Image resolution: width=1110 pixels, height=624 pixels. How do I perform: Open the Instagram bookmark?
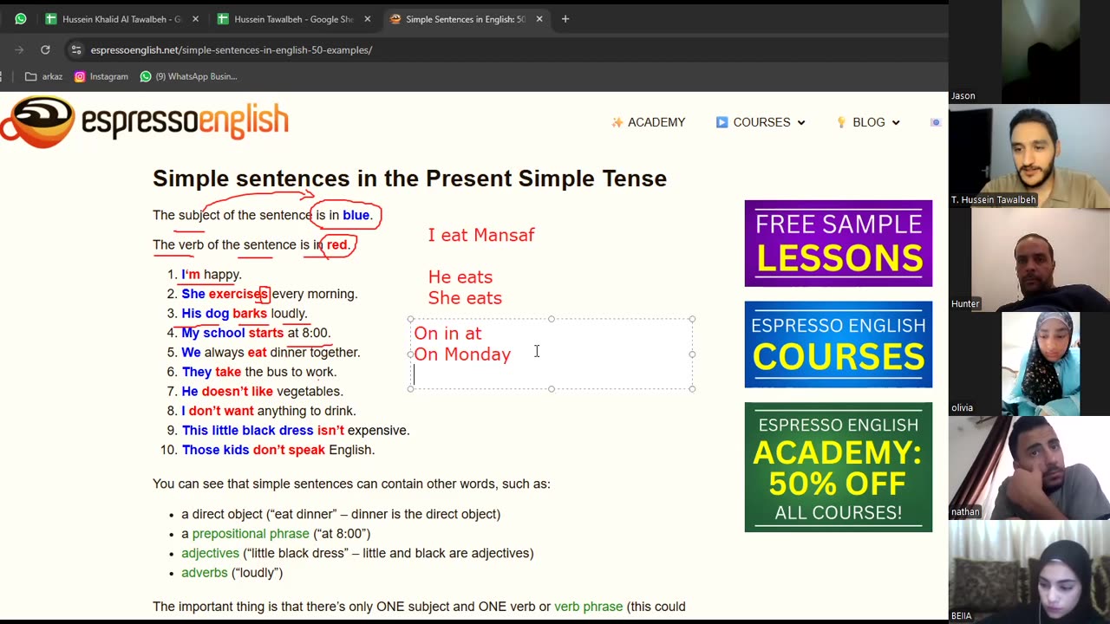pos(101,76)
